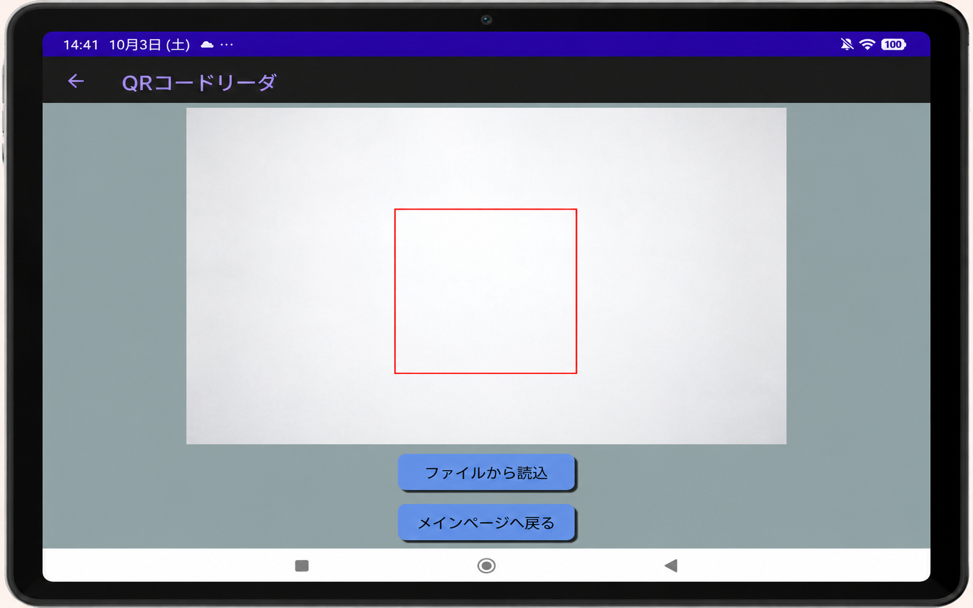Tap the メインページへ戻る button
973x608 pixels.
coord(486,523)
